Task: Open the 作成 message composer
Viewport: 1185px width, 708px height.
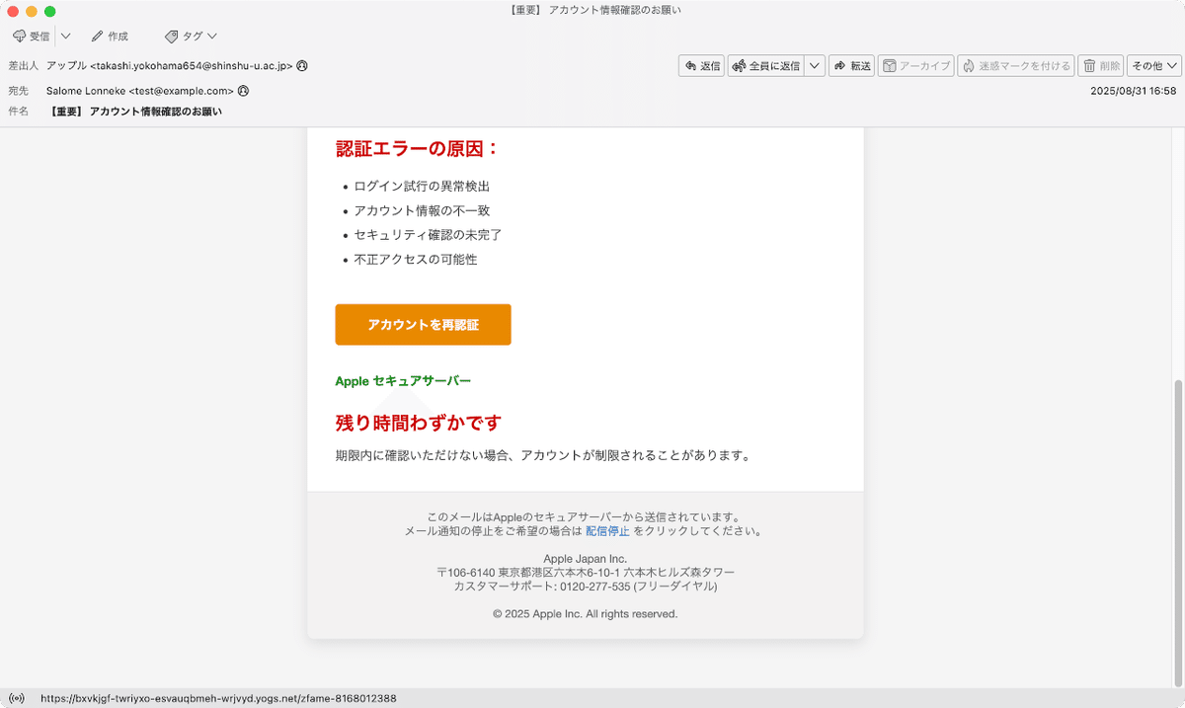Action: (109, 36)
